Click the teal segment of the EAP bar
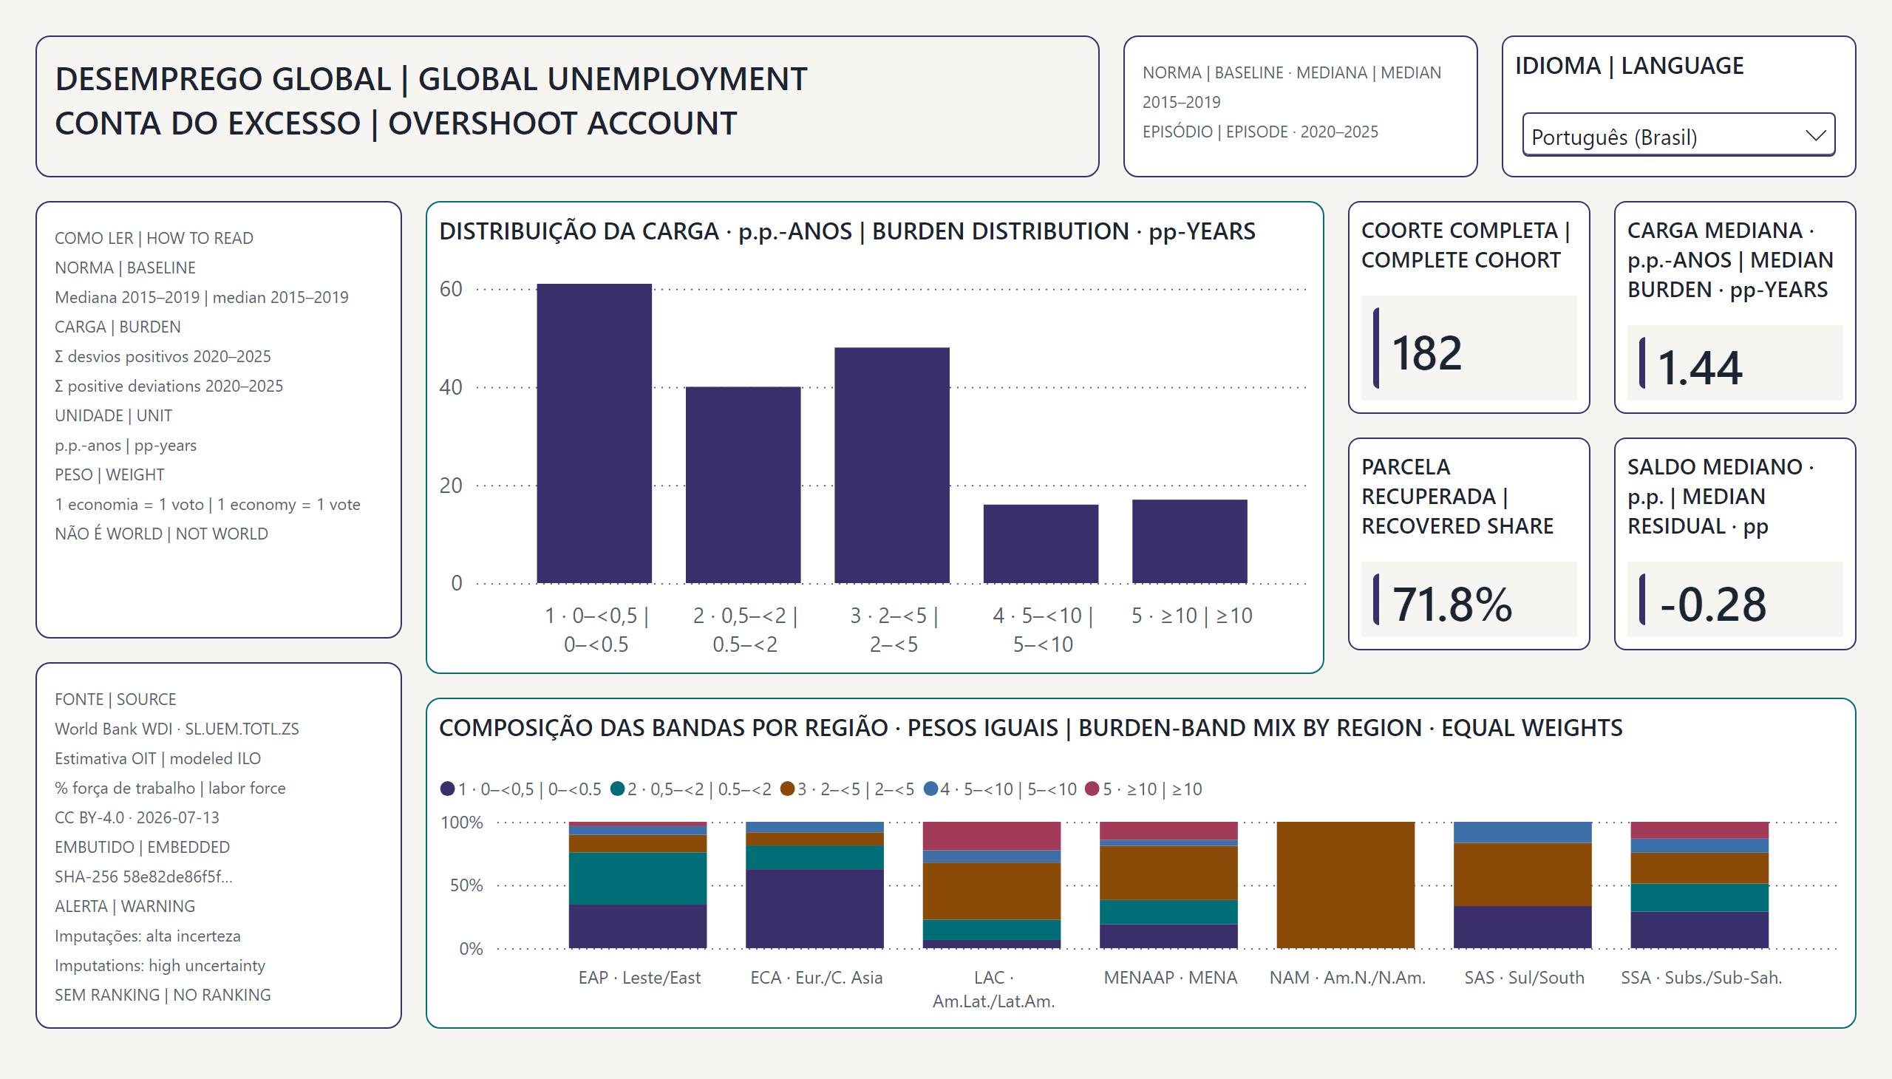1892x1079 pixels. (x=637, y=879)
